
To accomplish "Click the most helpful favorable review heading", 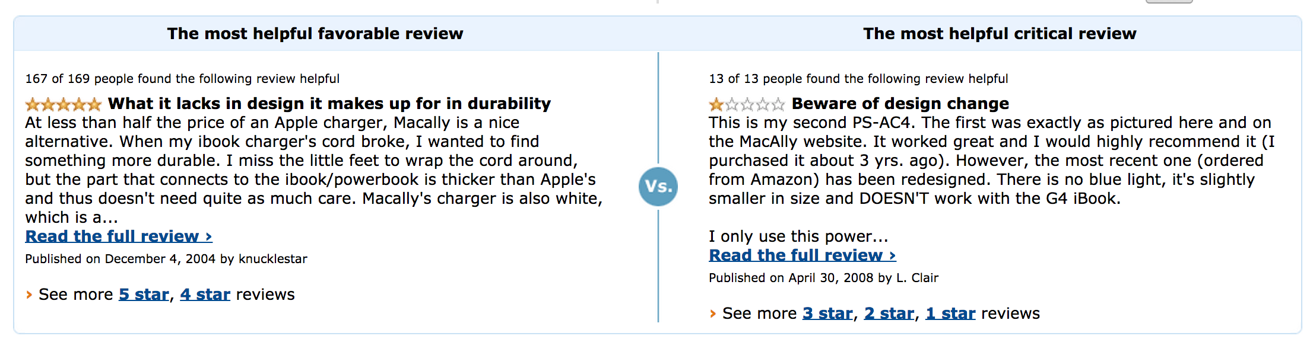I will coord(315,34).
